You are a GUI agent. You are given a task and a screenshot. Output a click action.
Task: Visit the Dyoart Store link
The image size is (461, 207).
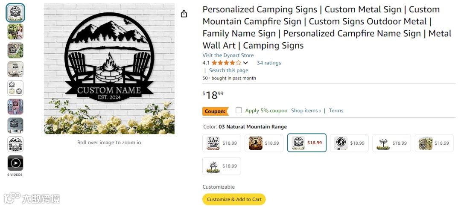[228, 55]
